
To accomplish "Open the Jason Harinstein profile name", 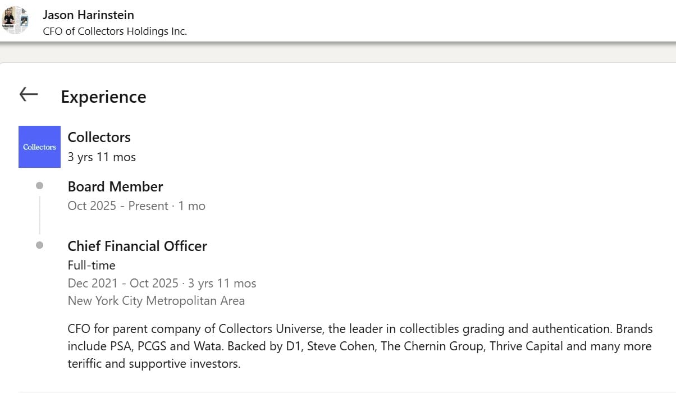I will 88,15.
